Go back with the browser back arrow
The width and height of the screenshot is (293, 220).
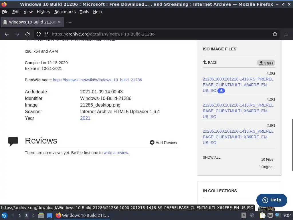click(x=7, y=34)
